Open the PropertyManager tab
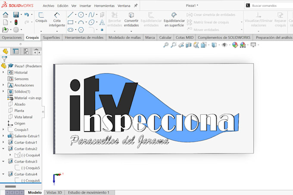The height and width of the screenshot is (195, 293). click(16, 51)
